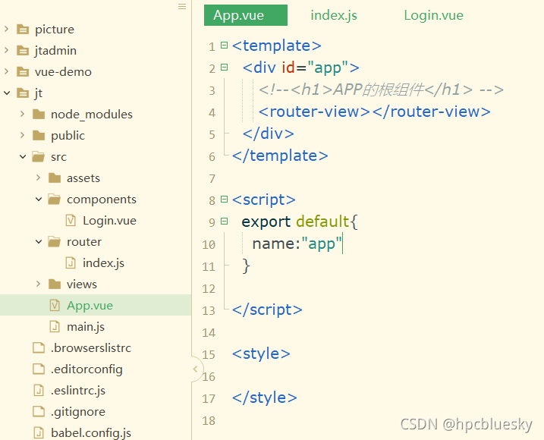Select .editorconfig in the file tree
Image resolution: width=544 pixels, height=440 pixels.
point(86,369)
